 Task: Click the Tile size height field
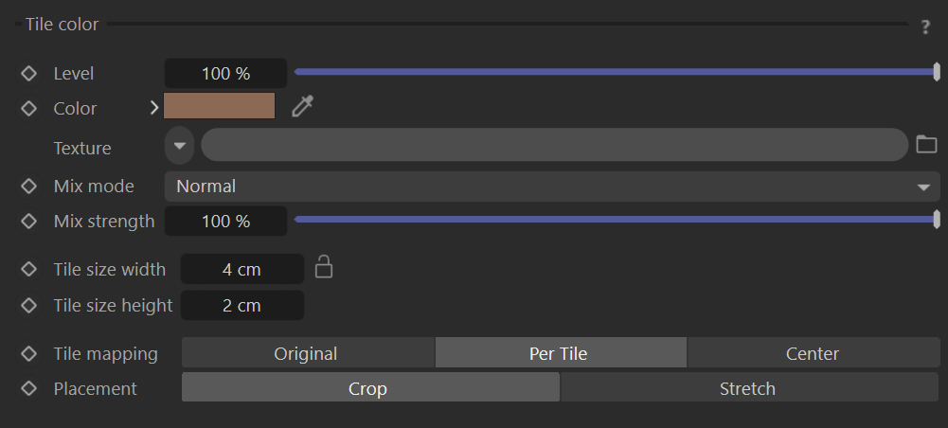pyautogui.click(x=241, y=305)
